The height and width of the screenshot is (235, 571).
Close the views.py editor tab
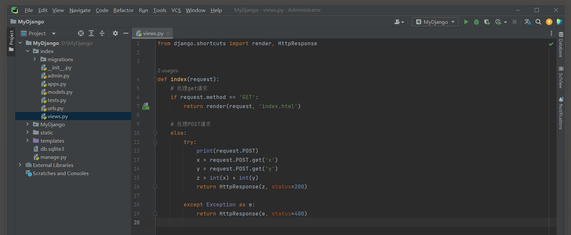click(168, 33)
